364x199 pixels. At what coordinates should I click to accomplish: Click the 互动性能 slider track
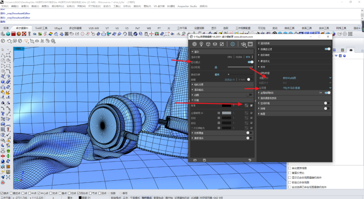tap(240, 67)
